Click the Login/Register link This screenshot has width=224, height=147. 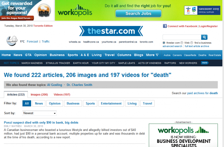coord(208,26)
